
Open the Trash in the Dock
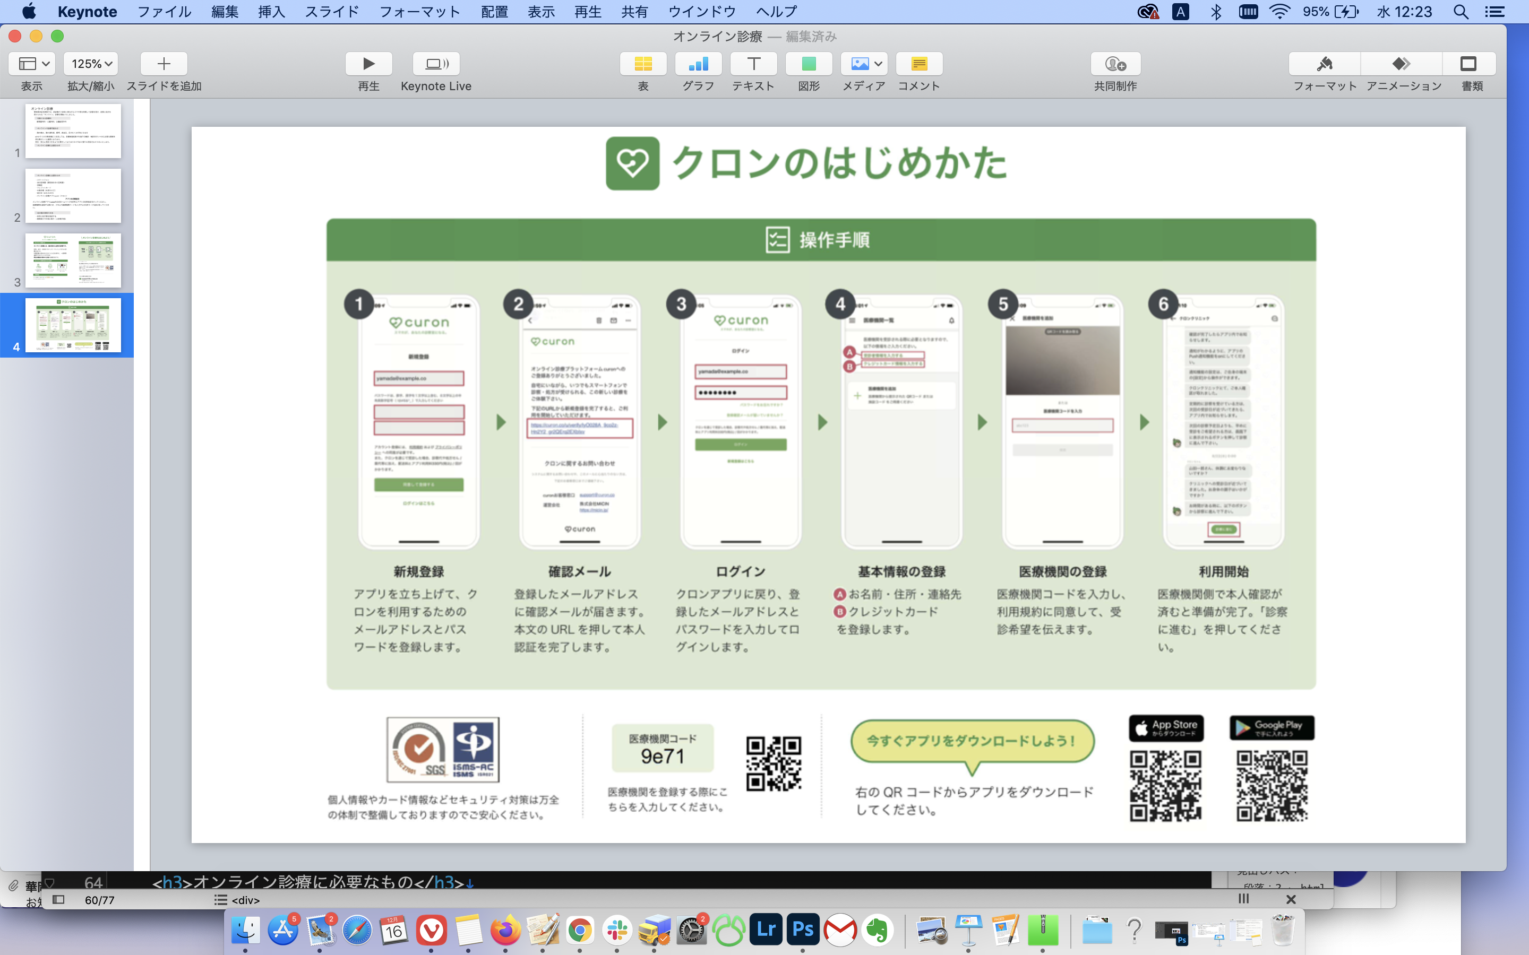[1283, 930]
